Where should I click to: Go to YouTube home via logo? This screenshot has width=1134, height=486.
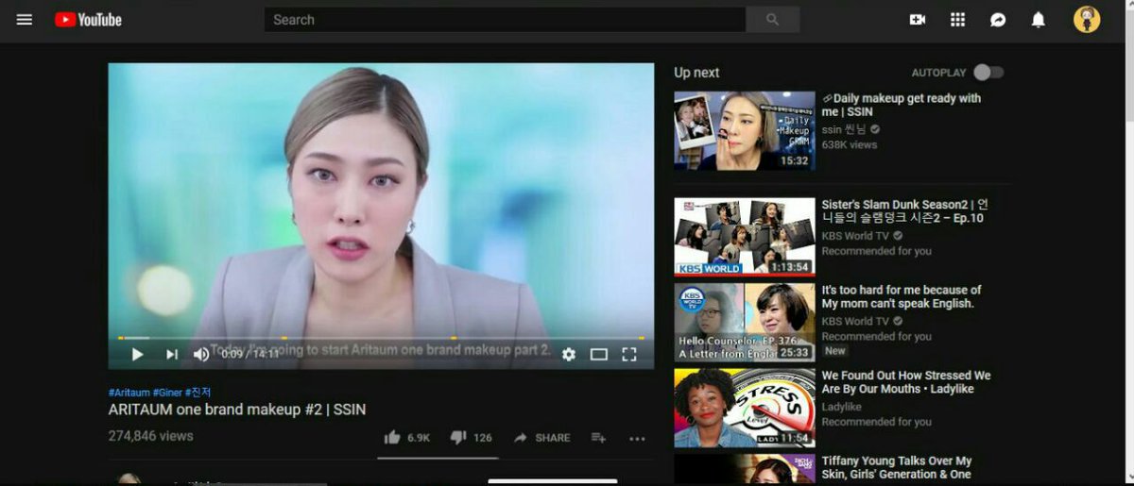(88, 20)
